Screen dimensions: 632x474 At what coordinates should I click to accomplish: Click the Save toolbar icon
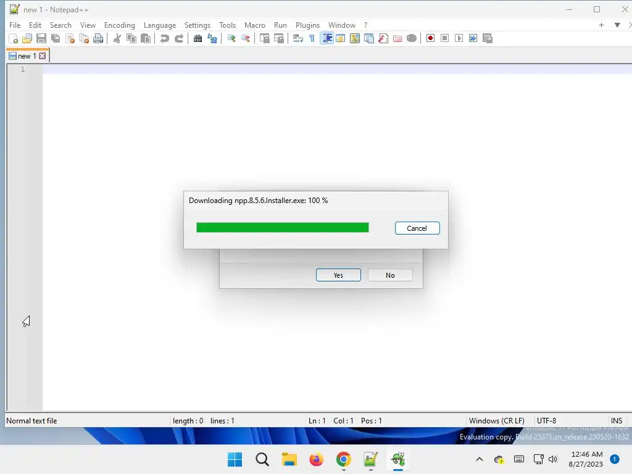[x=41, y=38]
